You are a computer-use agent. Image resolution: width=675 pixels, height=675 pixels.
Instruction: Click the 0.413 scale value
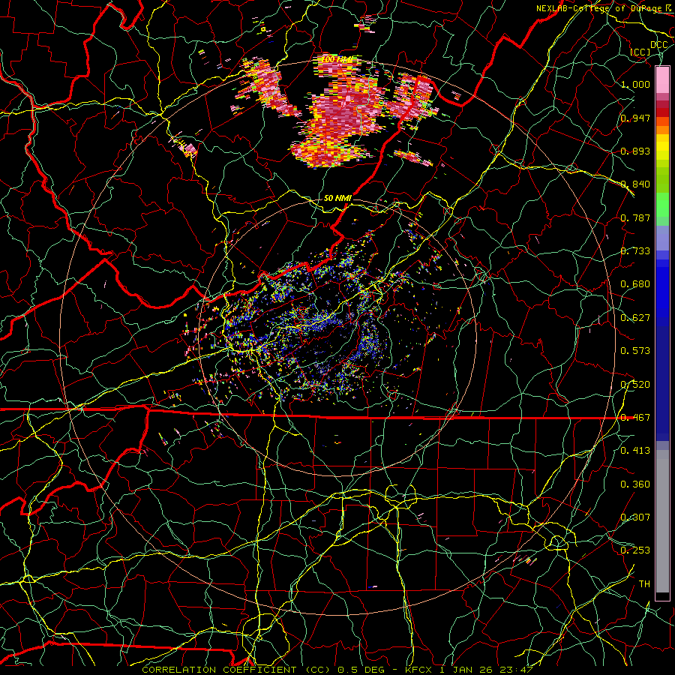point(635,451)
